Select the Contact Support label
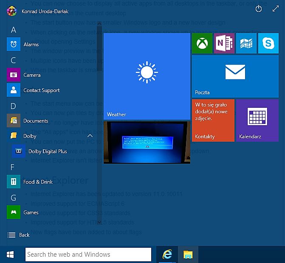Screen dimensions: 285x263 tap(42, 90)
